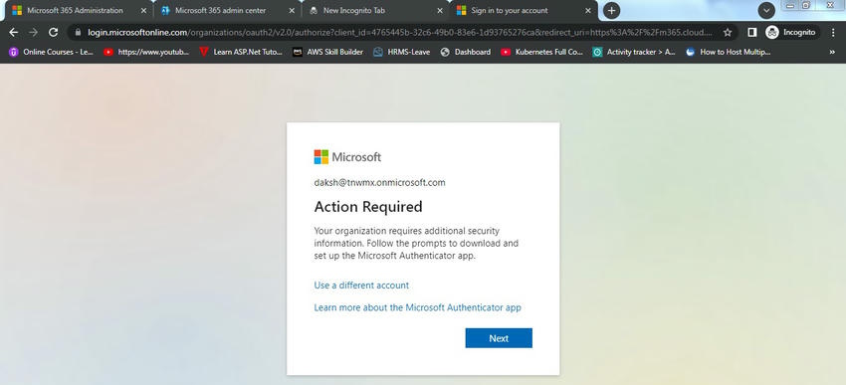Open the Incognito profile indicator
This screenshot has width=846, height=385.
click(x=791, y=33)
